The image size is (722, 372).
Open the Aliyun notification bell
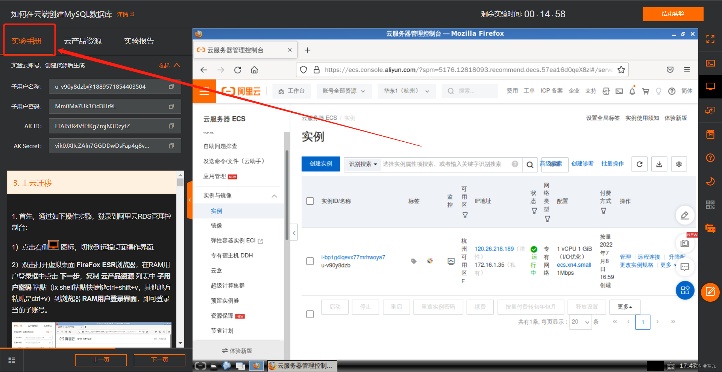tap(632, 91)
